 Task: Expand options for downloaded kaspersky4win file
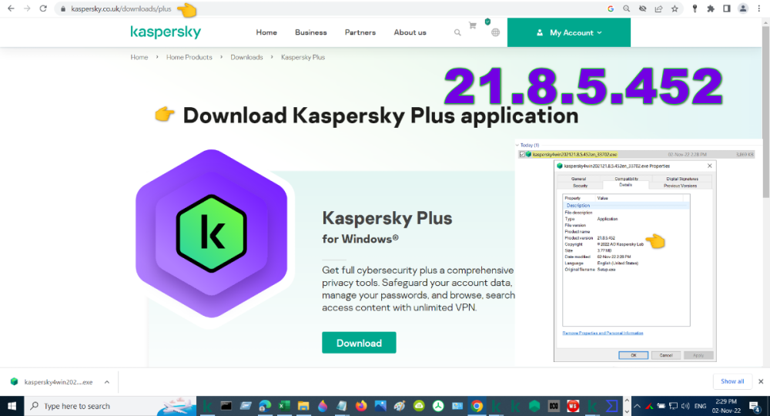[106, 382]
